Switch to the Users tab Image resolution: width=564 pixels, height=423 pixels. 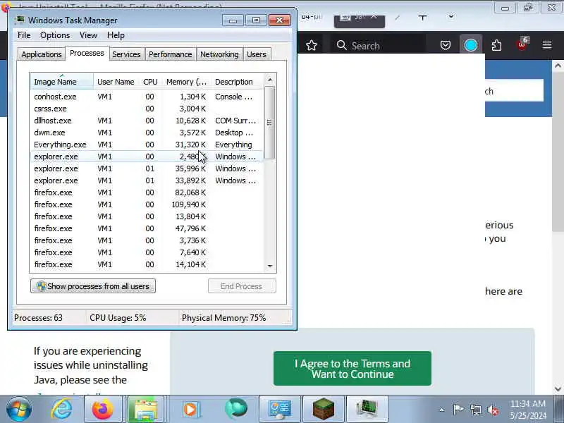tap(257, 54)
